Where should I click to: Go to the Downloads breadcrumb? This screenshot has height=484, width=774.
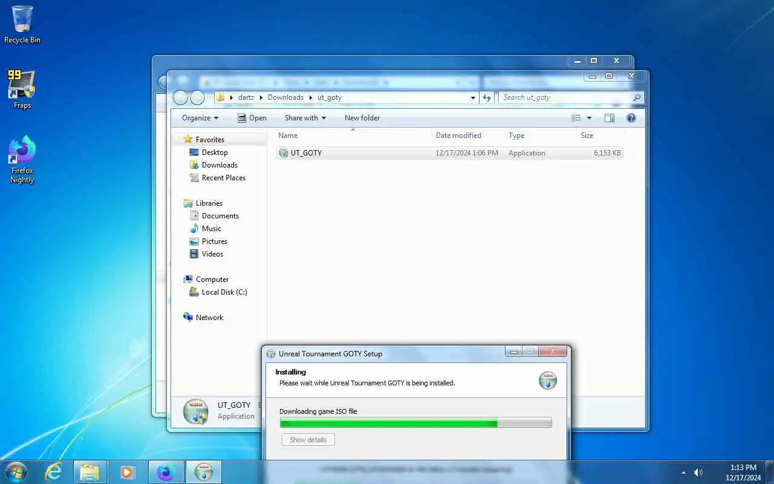[x=285, y=97]
